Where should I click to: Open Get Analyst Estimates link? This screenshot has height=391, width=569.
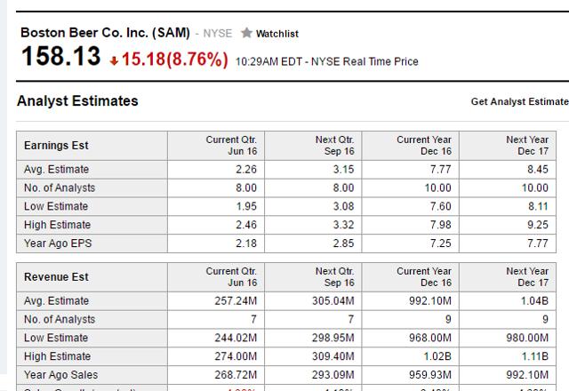click(519, 101)
